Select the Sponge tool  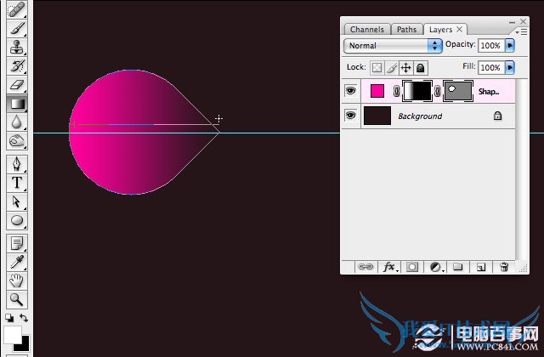[17, 141]
